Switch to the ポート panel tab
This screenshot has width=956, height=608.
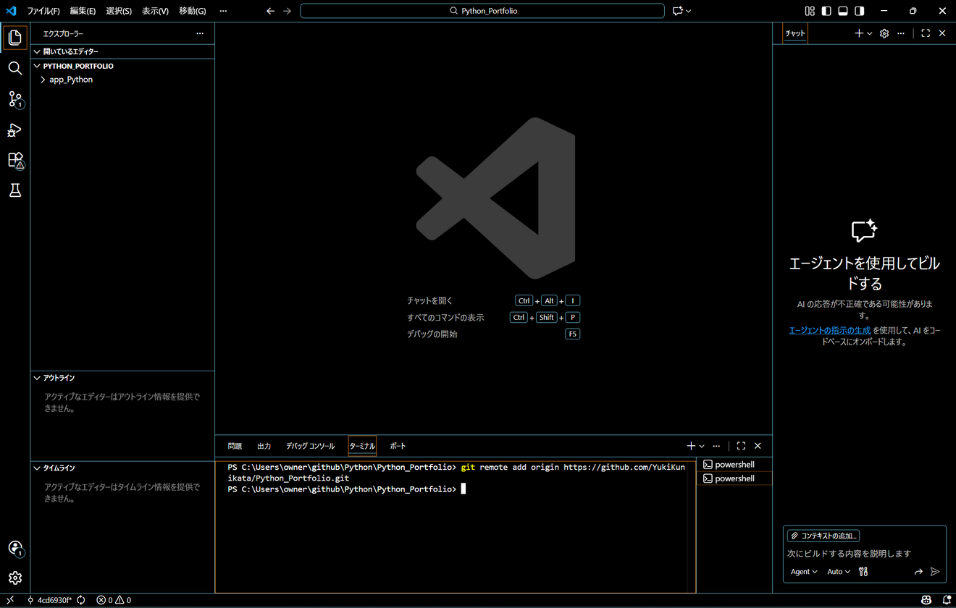(x=398, y=446)
